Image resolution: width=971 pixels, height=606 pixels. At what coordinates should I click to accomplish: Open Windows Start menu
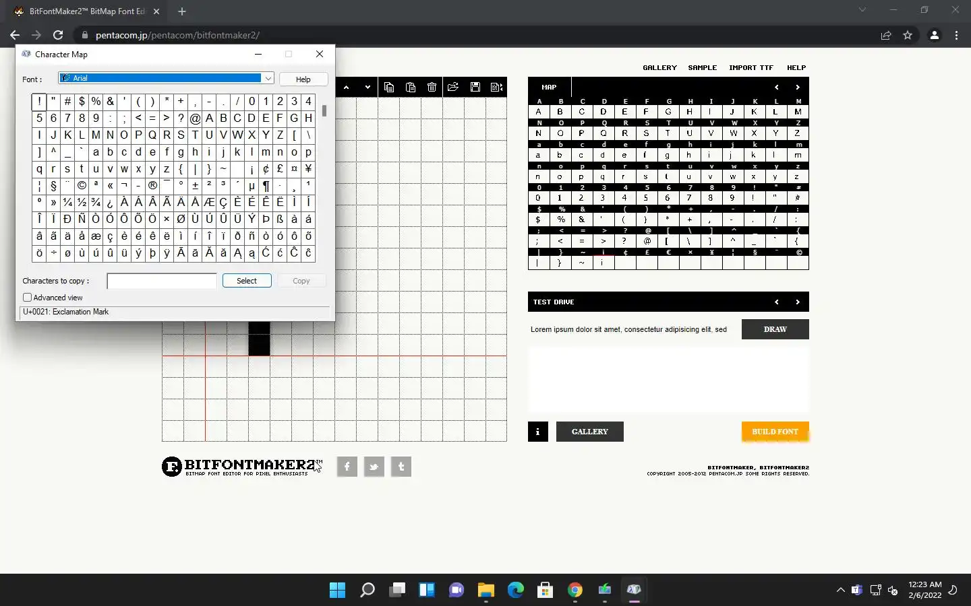point(337,590)
